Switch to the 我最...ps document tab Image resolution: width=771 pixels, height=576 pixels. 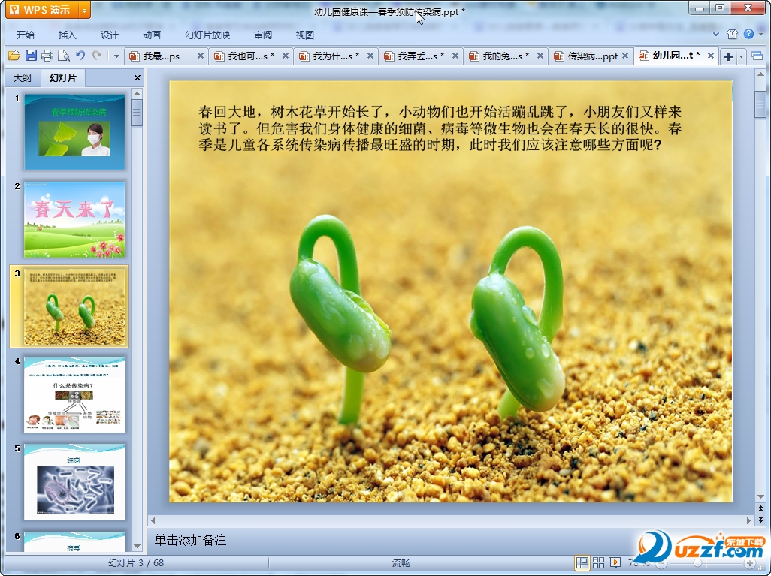click(162, 56)
